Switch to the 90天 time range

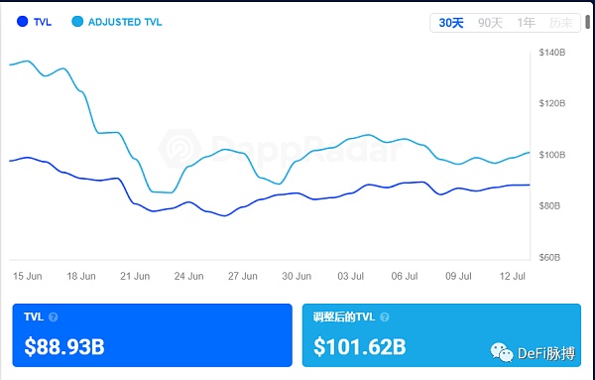490,23
